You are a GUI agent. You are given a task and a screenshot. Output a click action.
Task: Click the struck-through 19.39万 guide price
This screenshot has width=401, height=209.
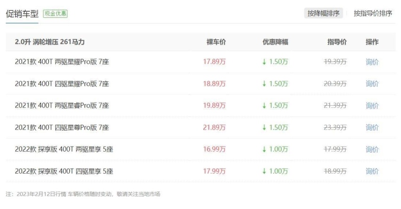pyautogui.click(x=335, y=62)
